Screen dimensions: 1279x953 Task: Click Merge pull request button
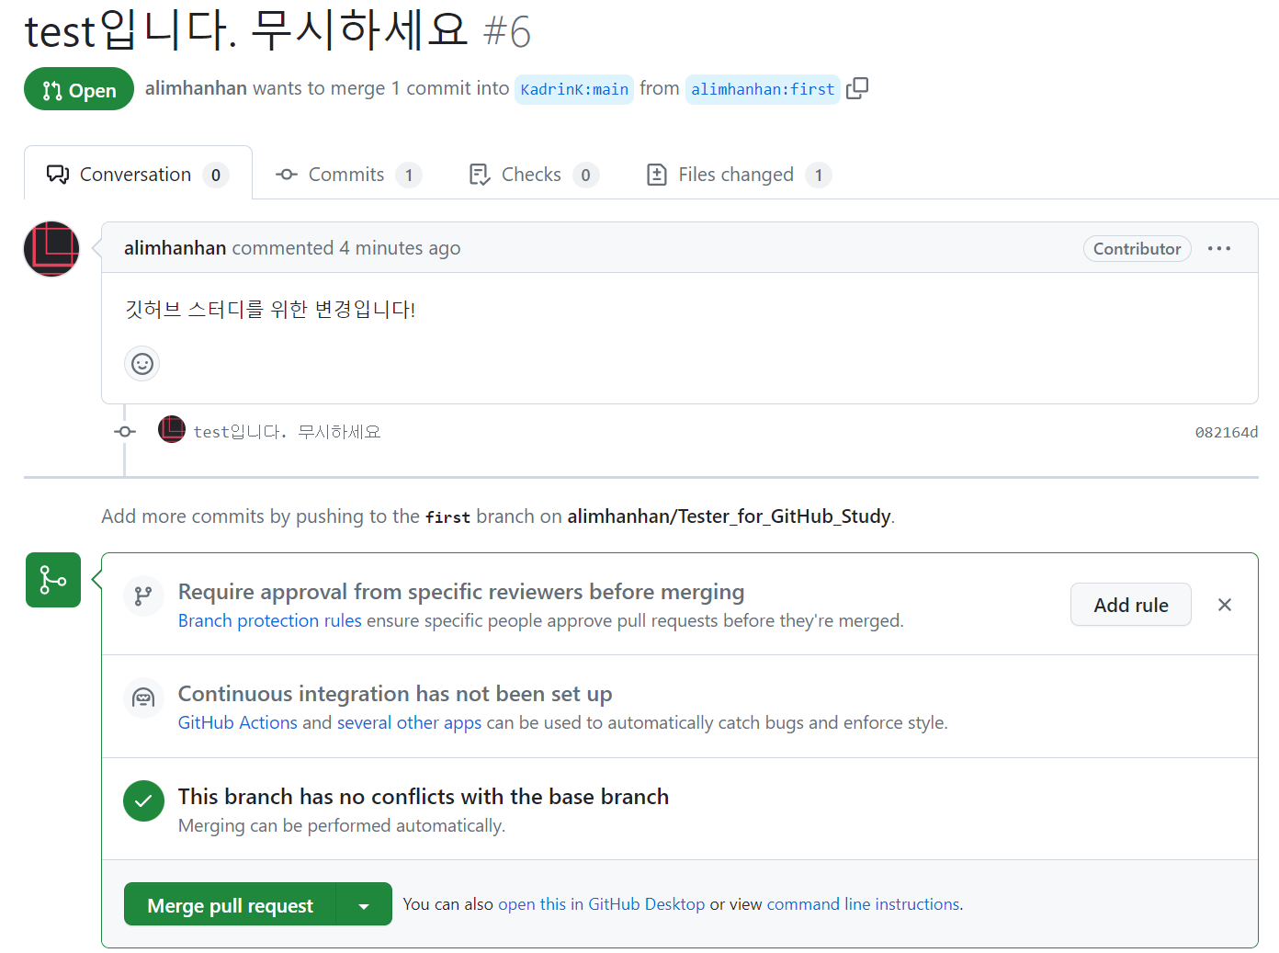[x=231, y=904]
